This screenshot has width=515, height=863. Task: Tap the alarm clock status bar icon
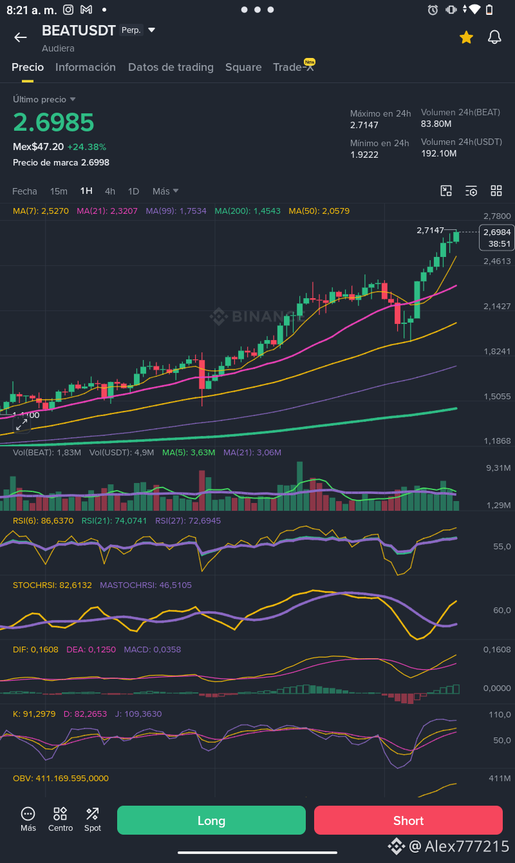[433, 10]
